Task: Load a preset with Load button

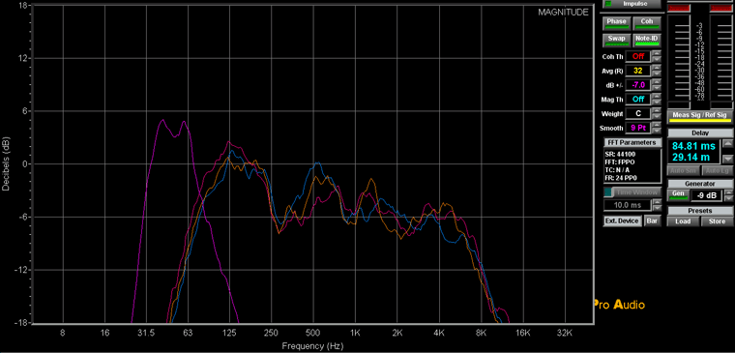Action: (683, 221)
